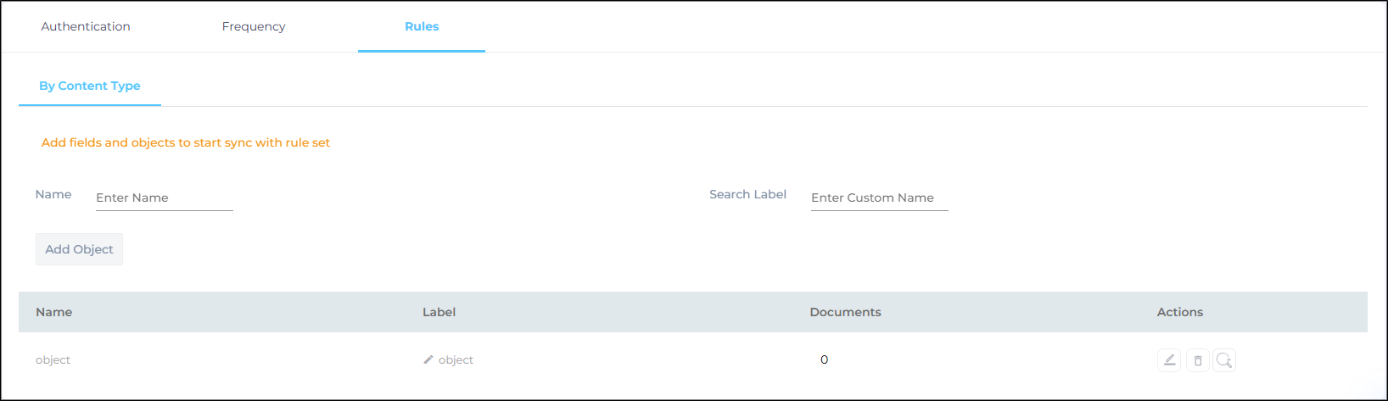Select the object name in first row
The height and width of the screenshot is (401, 1388).
(x=53, y=359)
